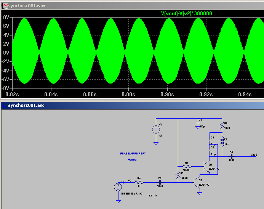Click the 8V vertical axis label
Viewport: 264px width, 209px height.
coord(6,18)
